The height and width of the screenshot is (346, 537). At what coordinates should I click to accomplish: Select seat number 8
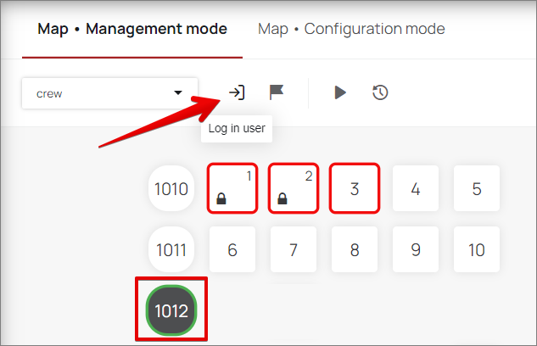(355, 250)
